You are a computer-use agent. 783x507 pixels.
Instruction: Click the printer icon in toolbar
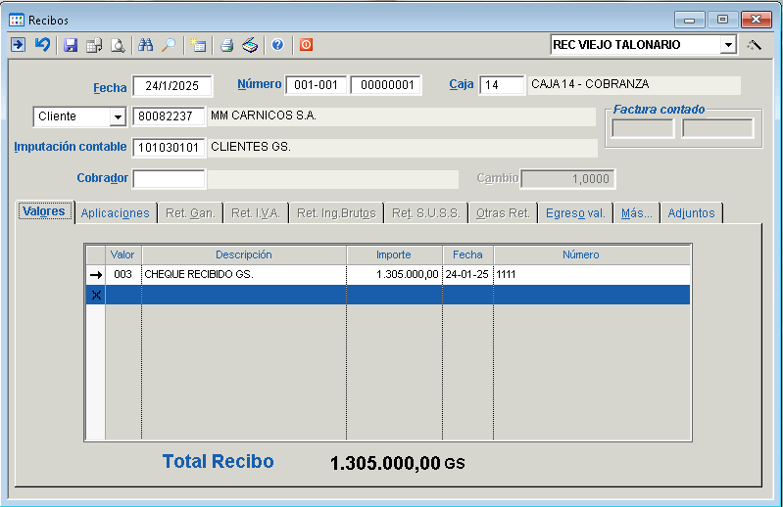(226, 45)
